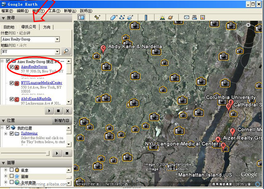Enable 全球意識 layer checkbox

point(12,182)
